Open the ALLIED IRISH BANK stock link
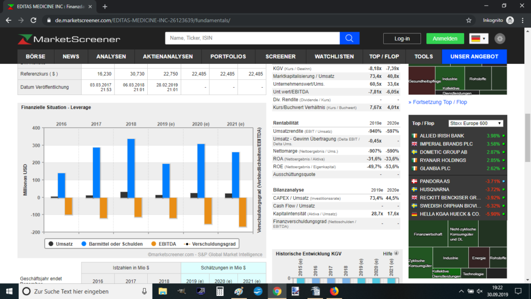The width and height of the screenshot is (531, 299). [442, 135]
